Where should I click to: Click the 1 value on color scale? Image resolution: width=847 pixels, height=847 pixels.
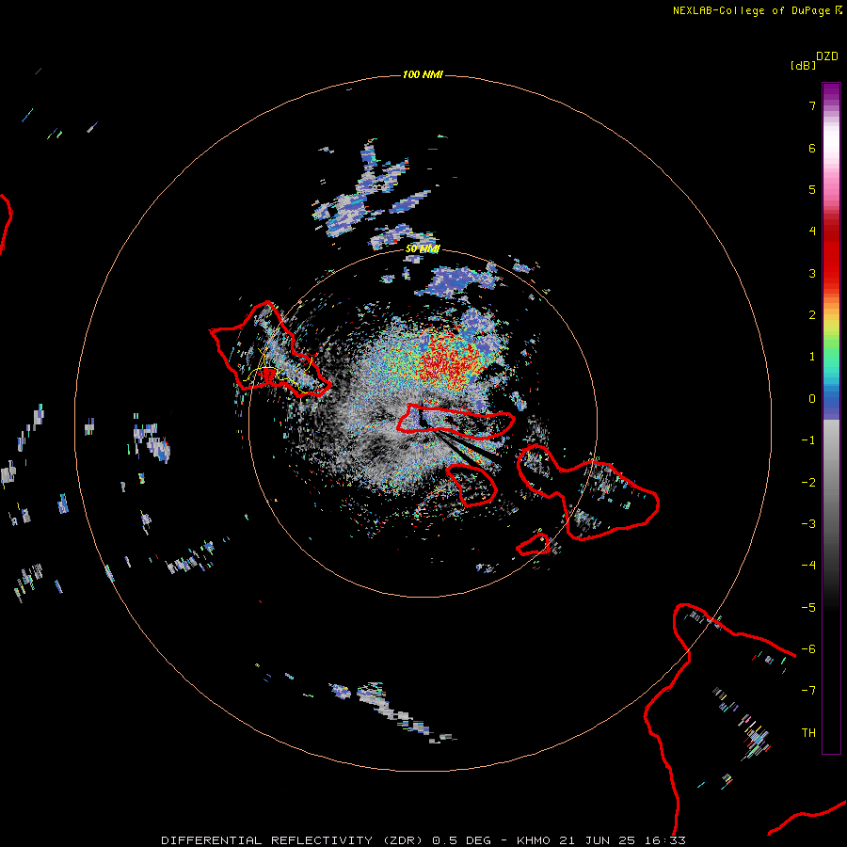(x=812, y=357)
